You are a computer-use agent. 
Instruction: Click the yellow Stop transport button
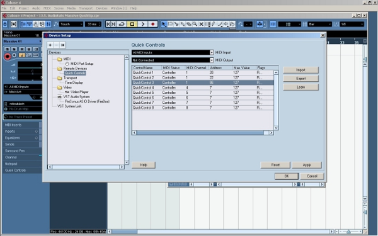pyautogui.click(x=132, y=24)
